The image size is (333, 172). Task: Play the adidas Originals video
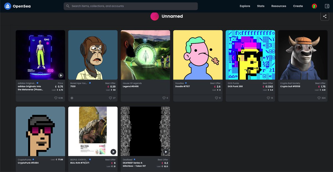click(61, 75)
